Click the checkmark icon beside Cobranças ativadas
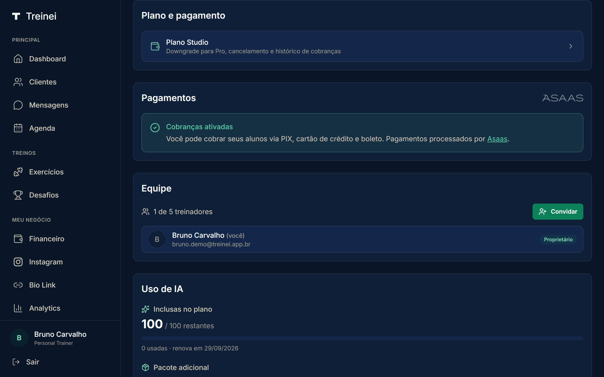Viewport: 604px width, 377px height. [x=156, y=128]
